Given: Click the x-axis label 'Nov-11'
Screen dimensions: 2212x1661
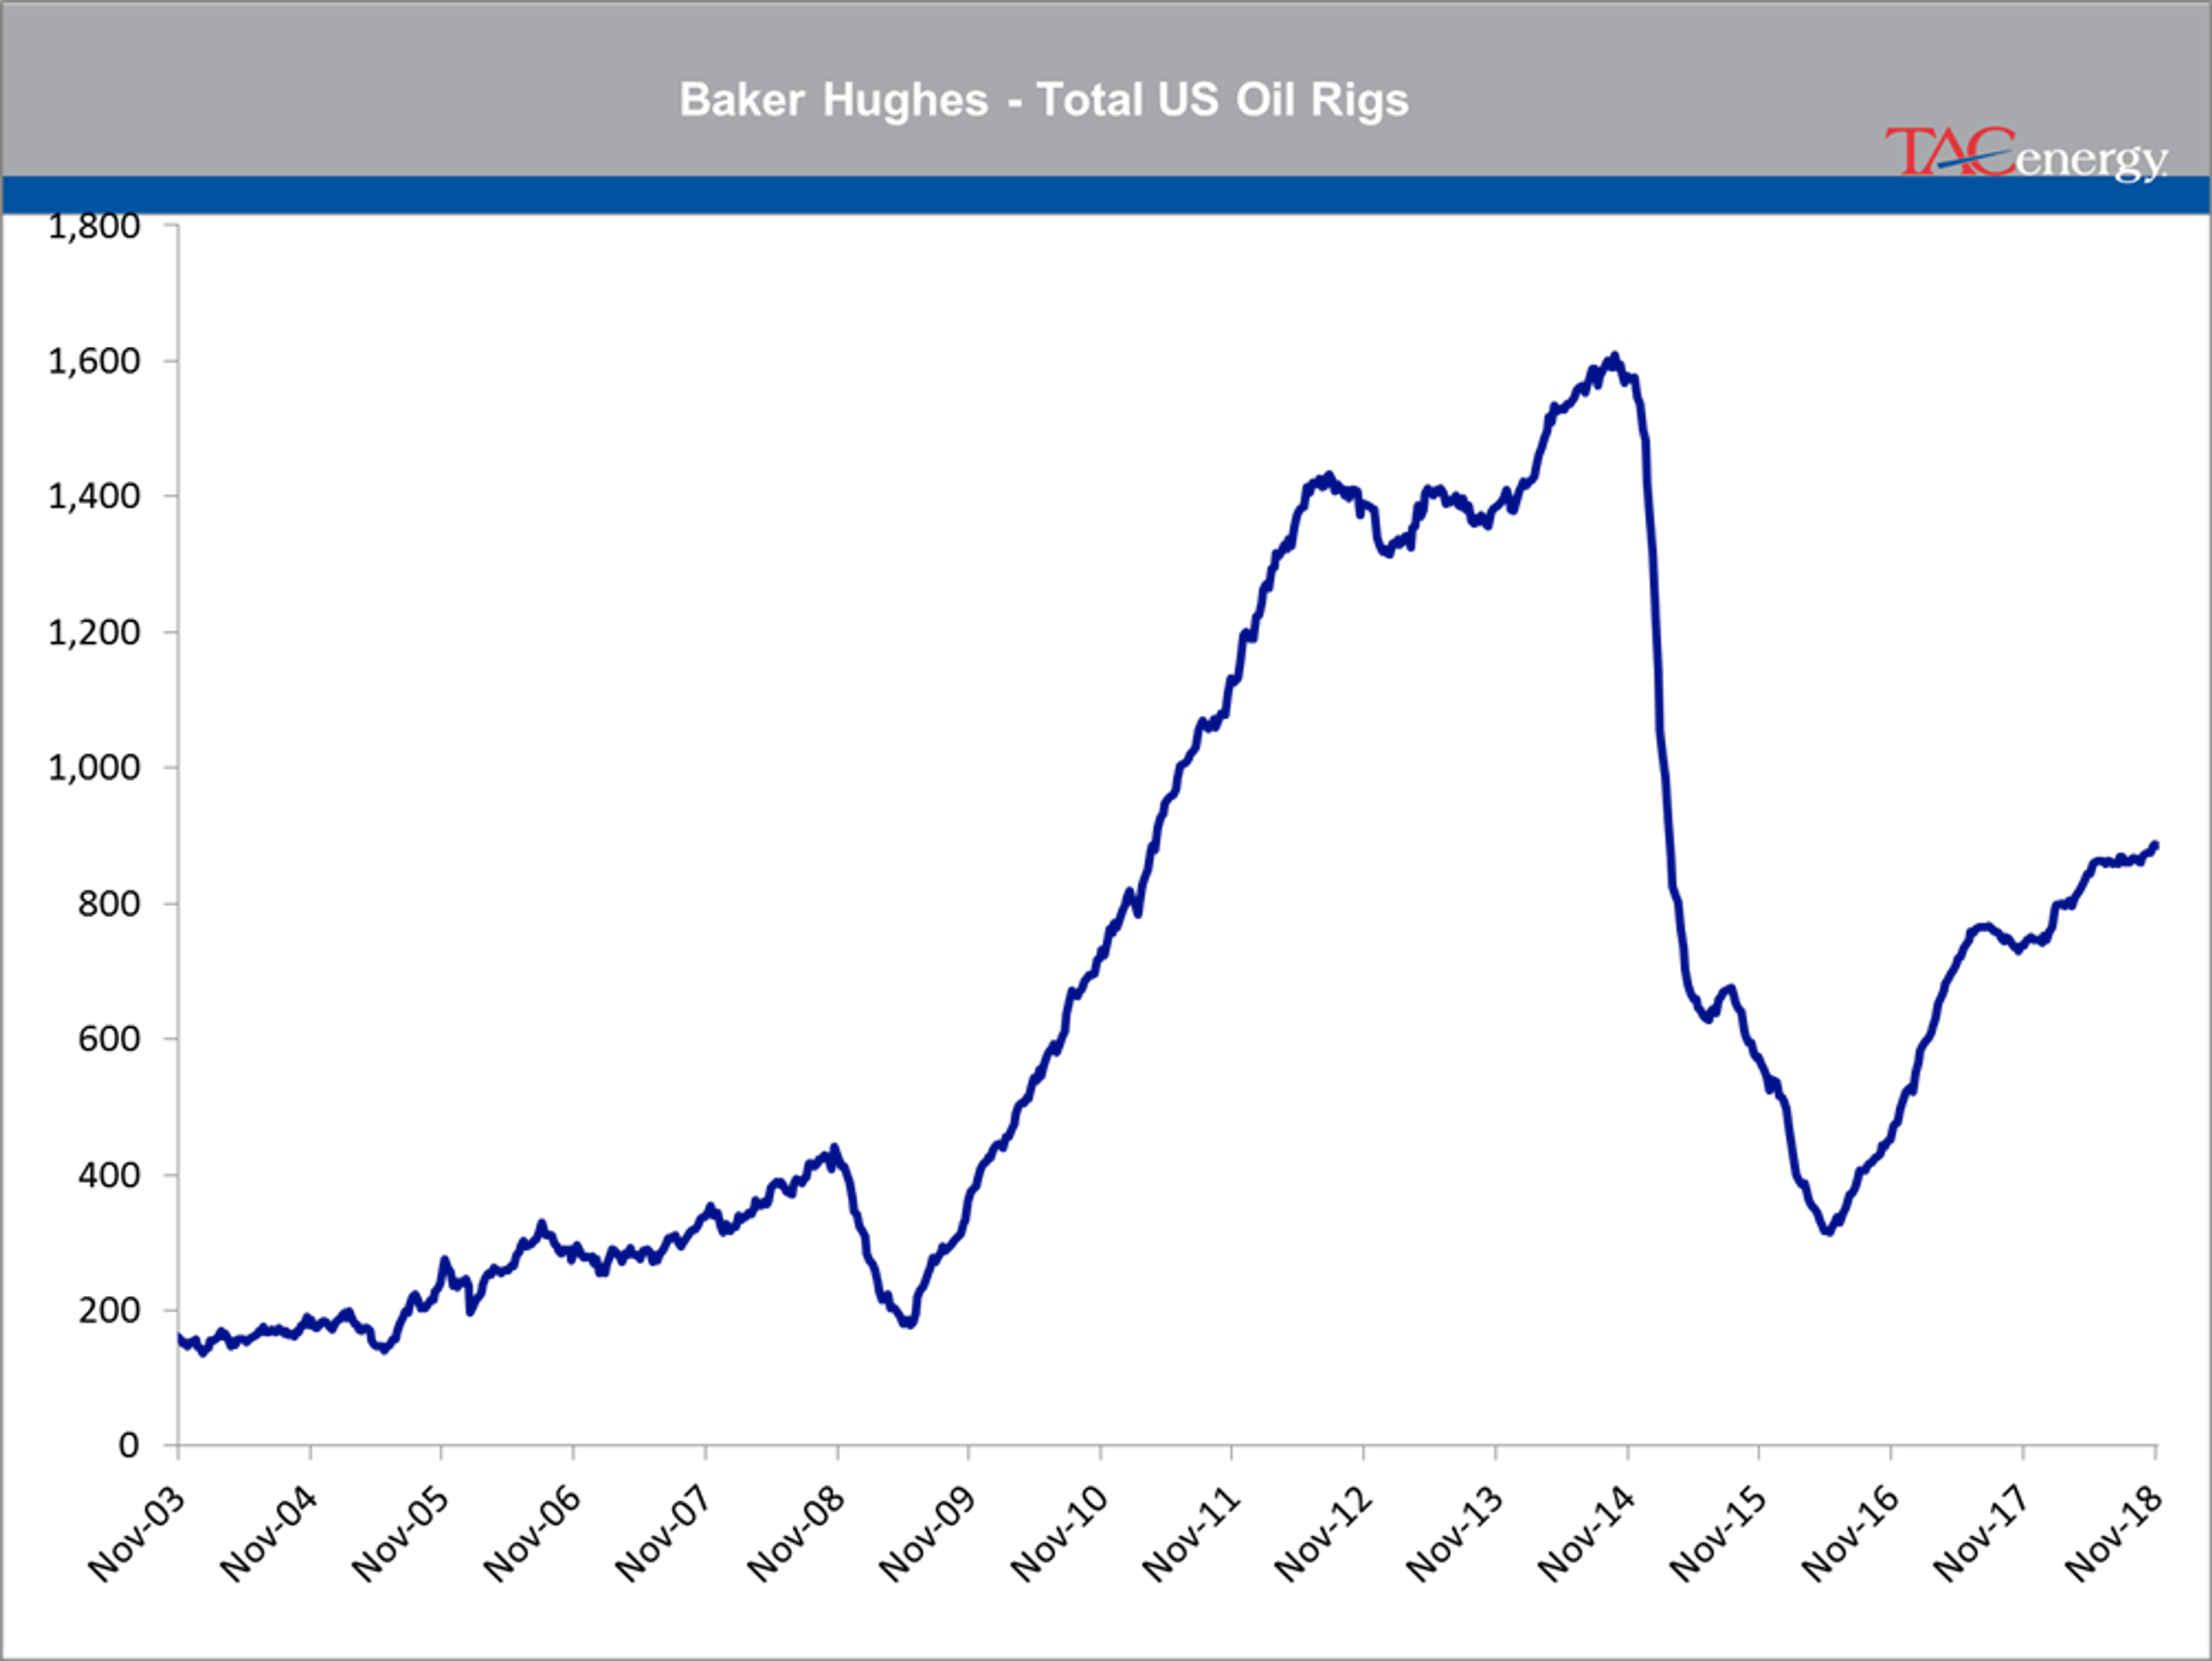Looking at the screenshot, I should click(x=1191, y=1534).
